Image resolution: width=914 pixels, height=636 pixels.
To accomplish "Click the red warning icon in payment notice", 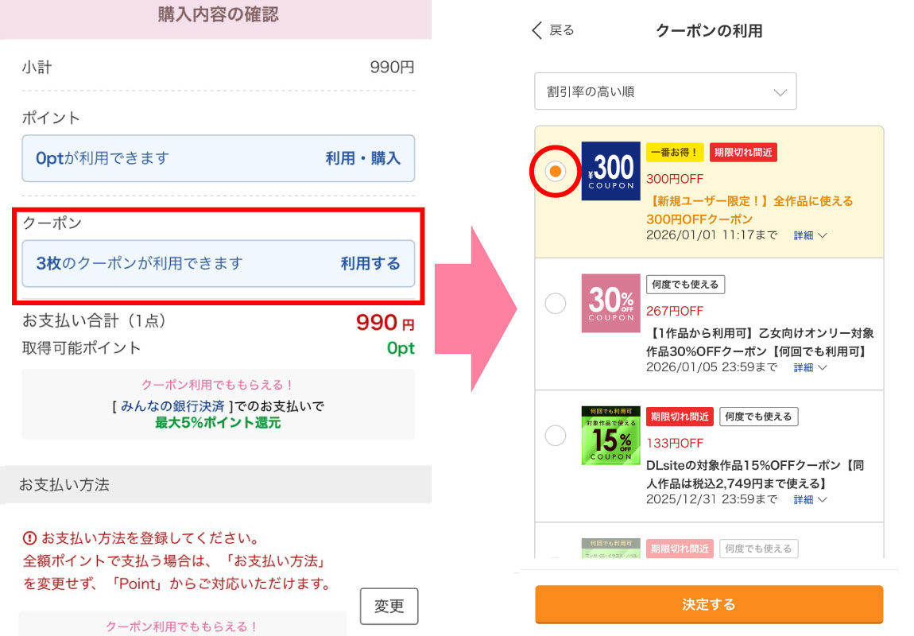I will pos(29,537).
